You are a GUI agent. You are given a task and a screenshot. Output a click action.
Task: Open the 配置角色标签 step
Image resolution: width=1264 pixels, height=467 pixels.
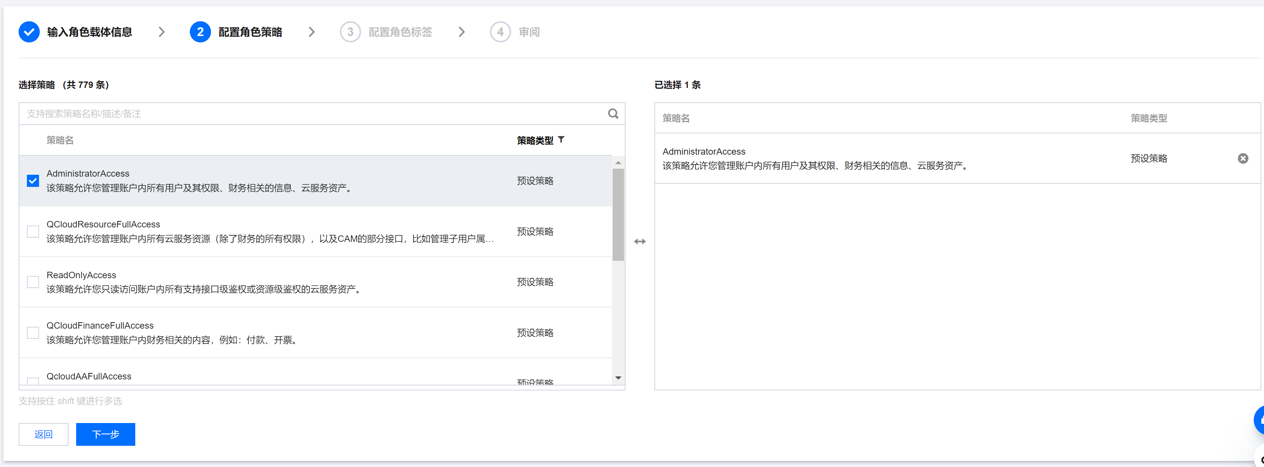pyautogui.click(x=400, y=32)
